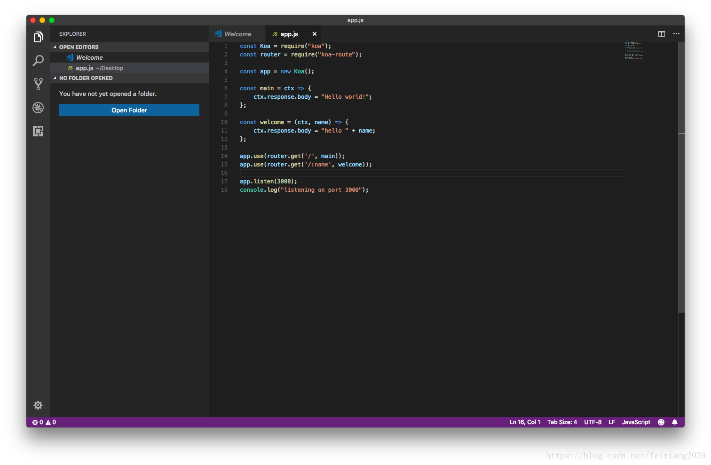Switch to the Welcome tab
Viewport: 711px width, 465px height.
coord(237,34)
